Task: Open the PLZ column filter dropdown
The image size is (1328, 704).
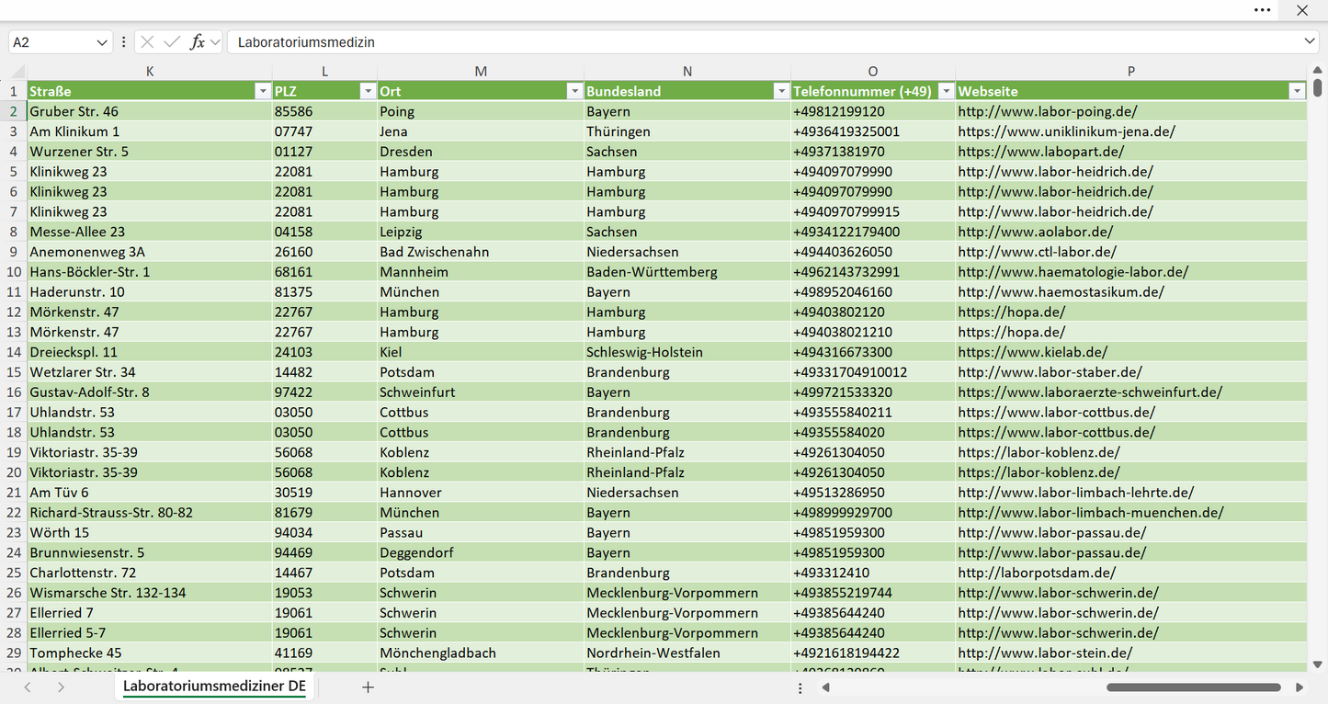Action: click(x=368, y=91)
